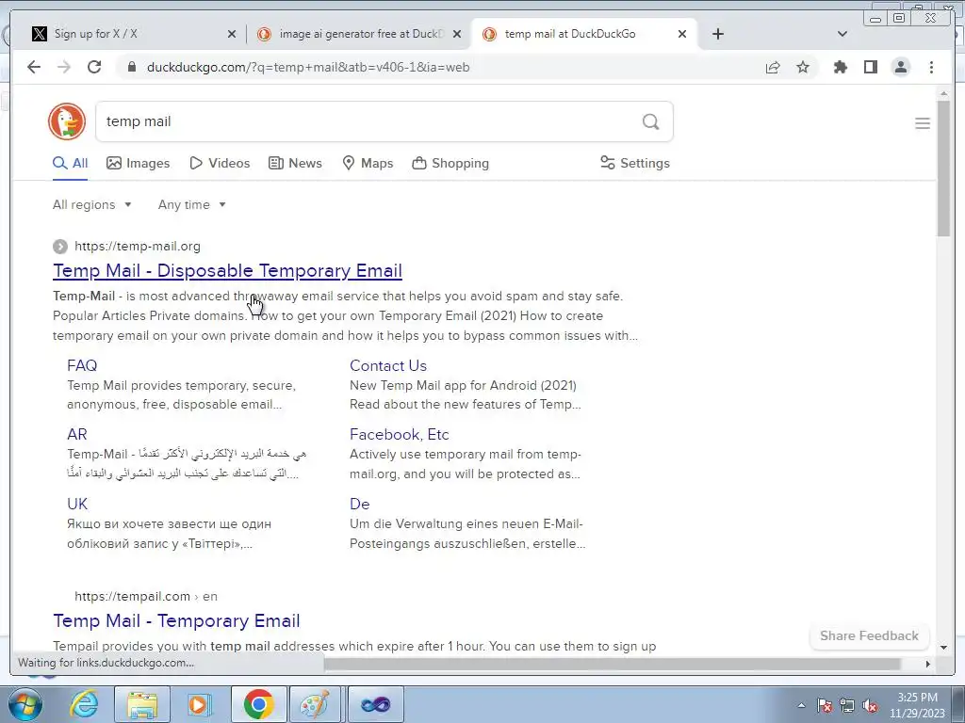The height and width of the screenshot is (723, 965).
Task: Close the temp mail DuckDuckGo tab
Action: [x=682, y=34]
